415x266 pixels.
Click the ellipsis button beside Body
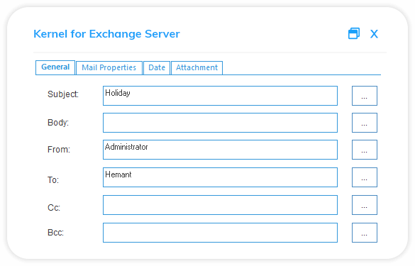(x=364, y=123)
